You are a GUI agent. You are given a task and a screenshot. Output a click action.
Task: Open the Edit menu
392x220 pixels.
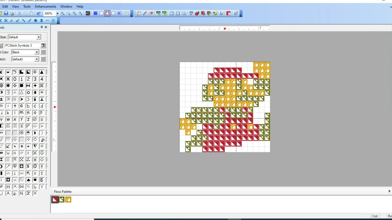tap(5, 6)
